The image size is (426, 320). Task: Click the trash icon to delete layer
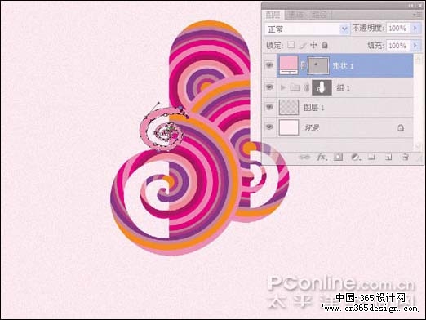tap(405, 157)
